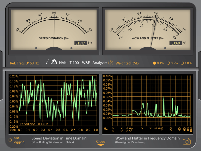Click the right dot under Wow and Flutter meter

[165, 48]
